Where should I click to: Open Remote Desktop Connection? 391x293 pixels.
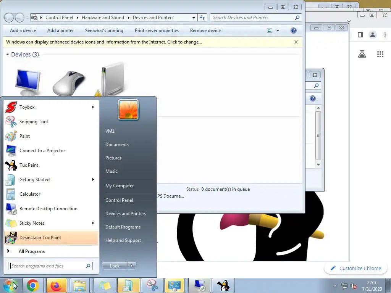point(51,209)
